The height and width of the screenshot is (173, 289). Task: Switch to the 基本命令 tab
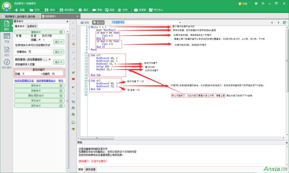[20, 26]
